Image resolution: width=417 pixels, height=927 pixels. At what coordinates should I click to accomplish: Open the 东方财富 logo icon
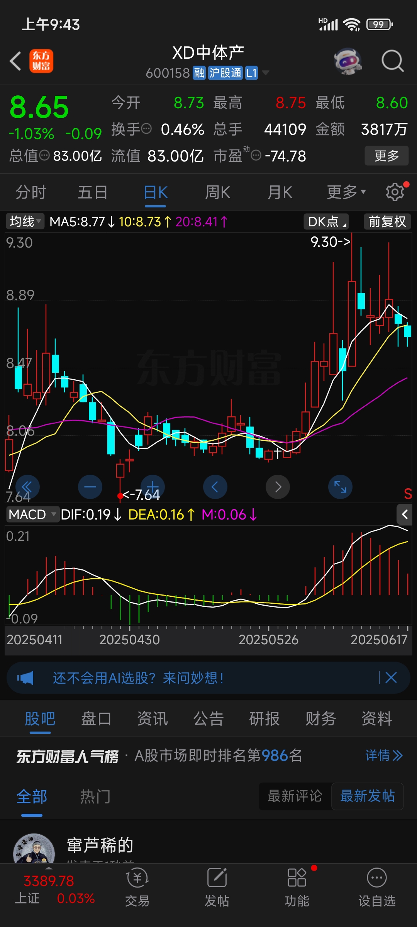(41, 61)
